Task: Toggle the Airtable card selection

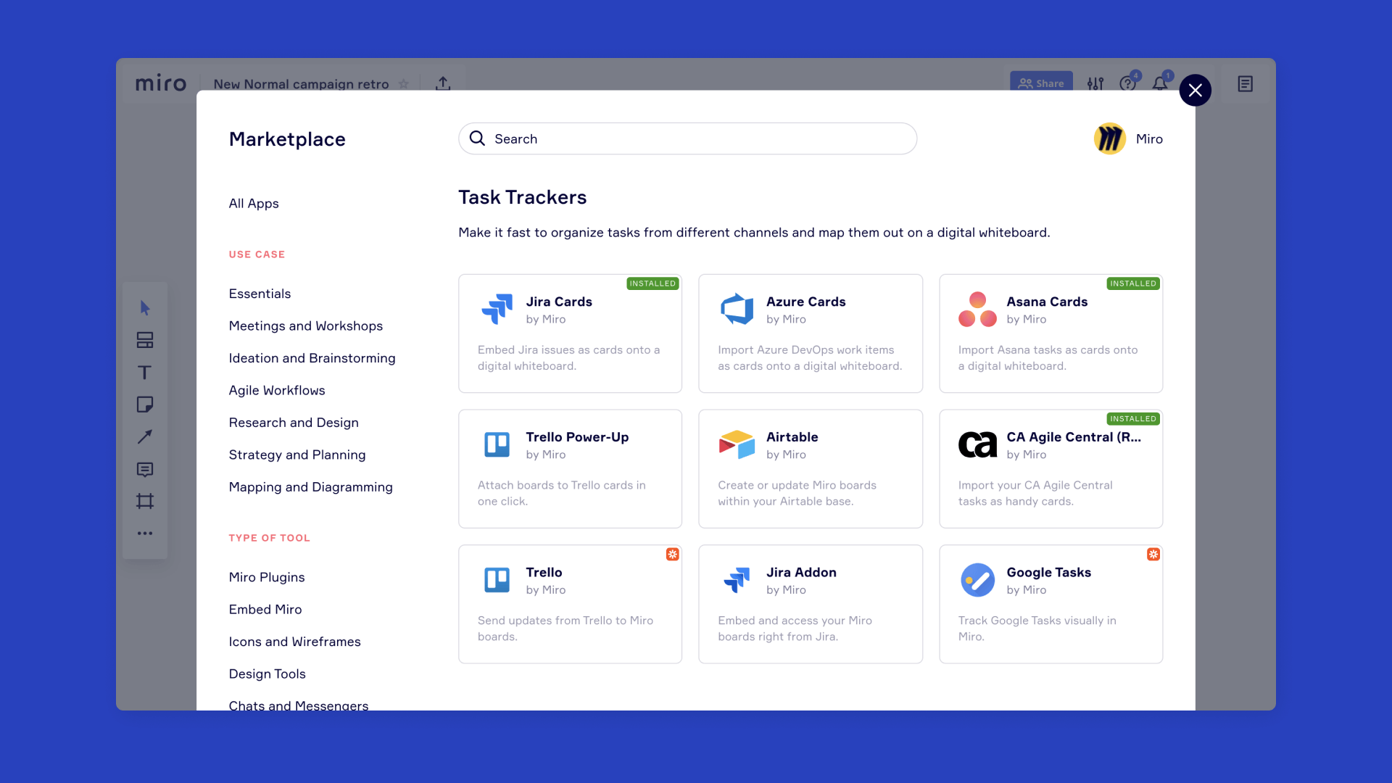Action: point(810,468)
